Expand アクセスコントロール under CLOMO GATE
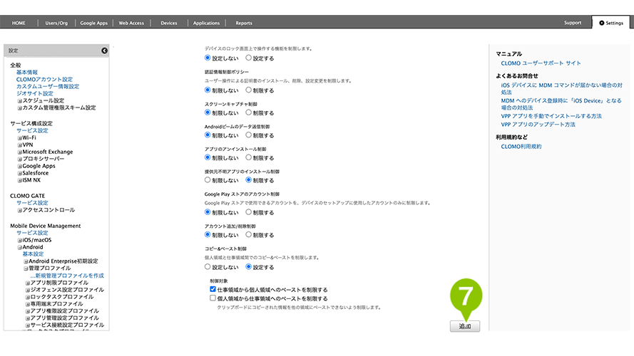 [19, 210]
